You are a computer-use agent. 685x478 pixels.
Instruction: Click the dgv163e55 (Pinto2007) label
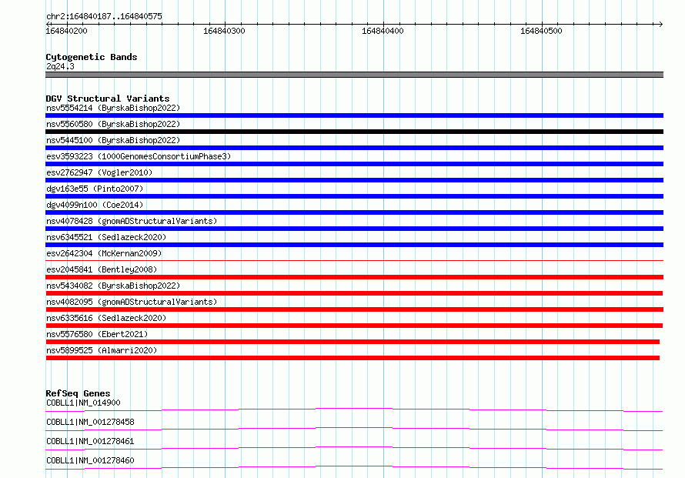(x=95, y=189)
